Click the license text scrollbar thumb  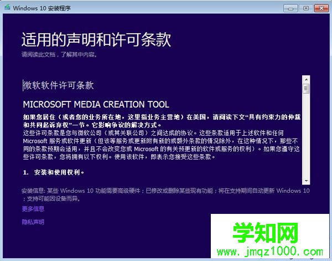pos(306,89)
